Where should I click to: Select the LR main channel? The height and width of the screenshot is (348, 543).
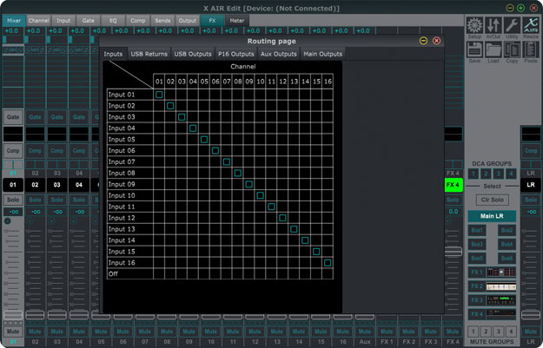tap(531, 185)
